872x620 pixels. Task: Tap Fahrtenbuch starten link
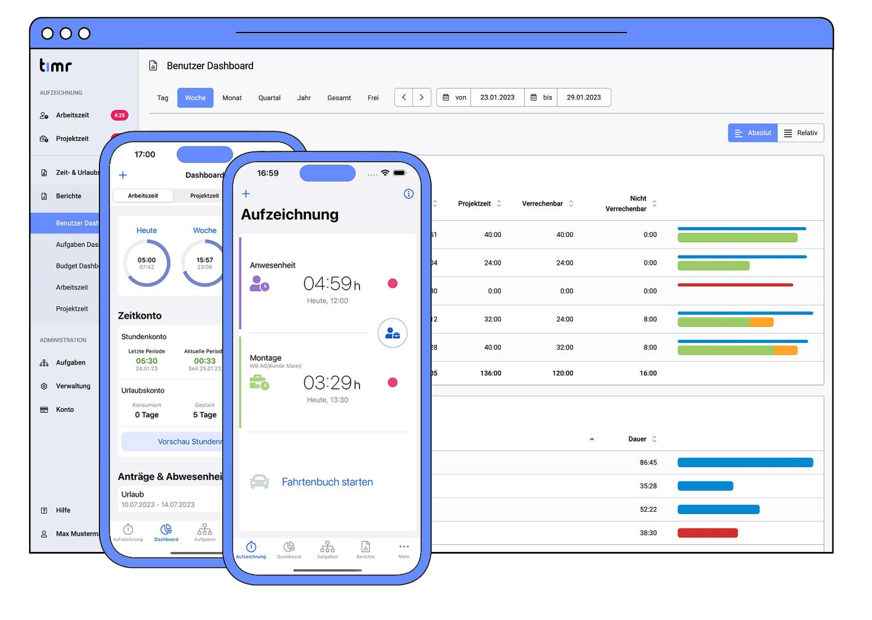tap(327, 482)
